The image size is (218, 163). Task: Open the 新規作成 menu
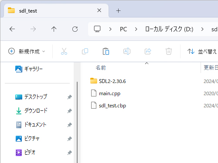click(27, 51)
